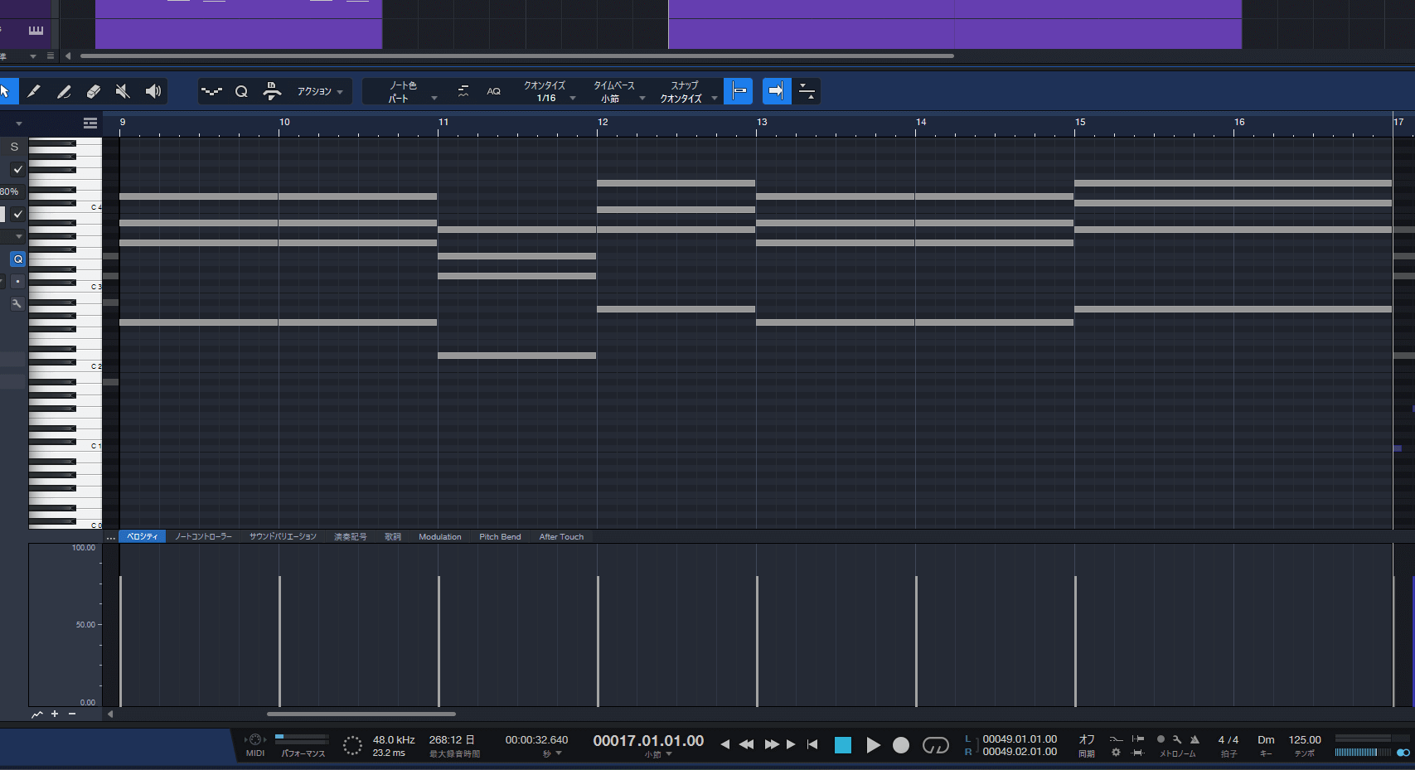Add a lane with the + button
Viewport: 1415px width, 770px height.
click(x=55, y=714)
